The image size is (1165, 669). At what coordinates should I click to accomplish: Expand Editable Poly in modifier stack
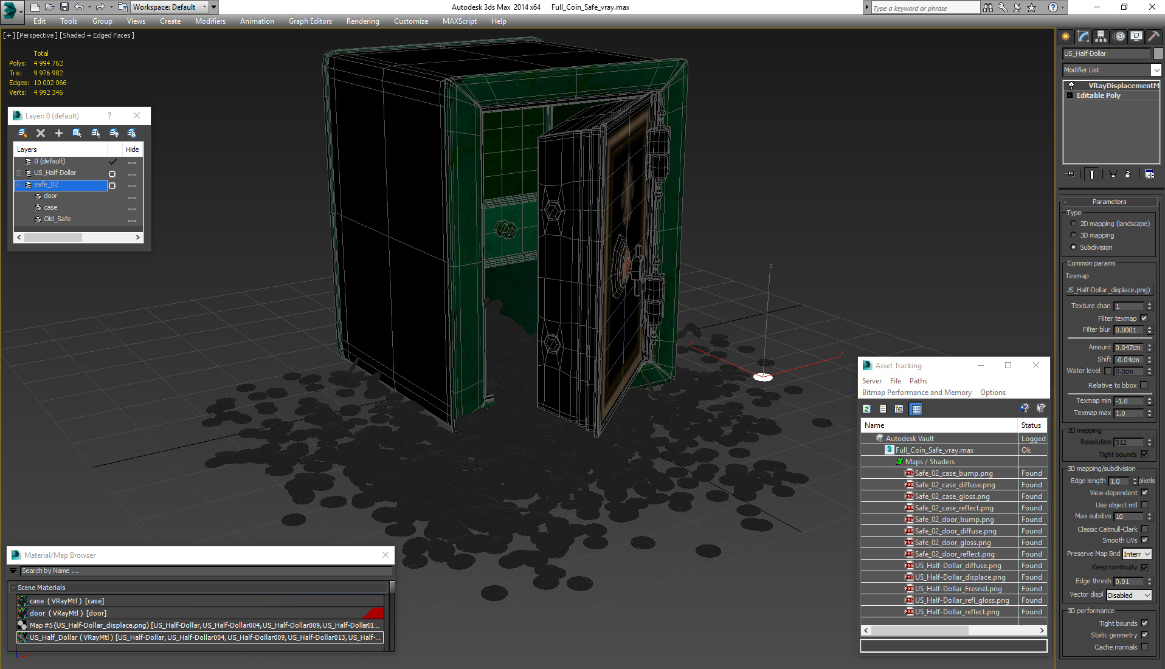pyautogui.click(x=1070, y=95)
